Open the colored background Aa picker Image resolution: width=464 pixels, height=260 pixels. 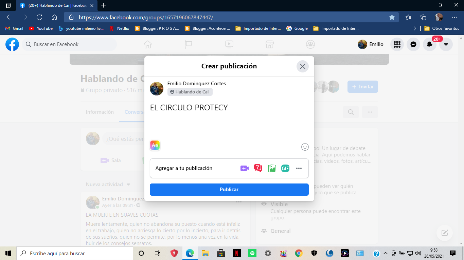(x=155, y=145)
